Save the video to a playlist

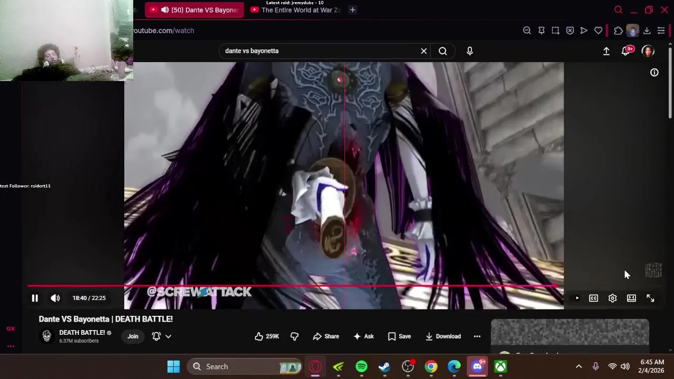(x=399, y=336)
